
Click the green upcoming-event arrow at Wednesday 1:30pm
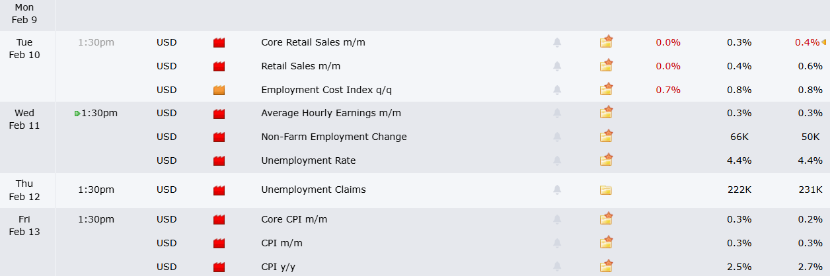(77, 114)
